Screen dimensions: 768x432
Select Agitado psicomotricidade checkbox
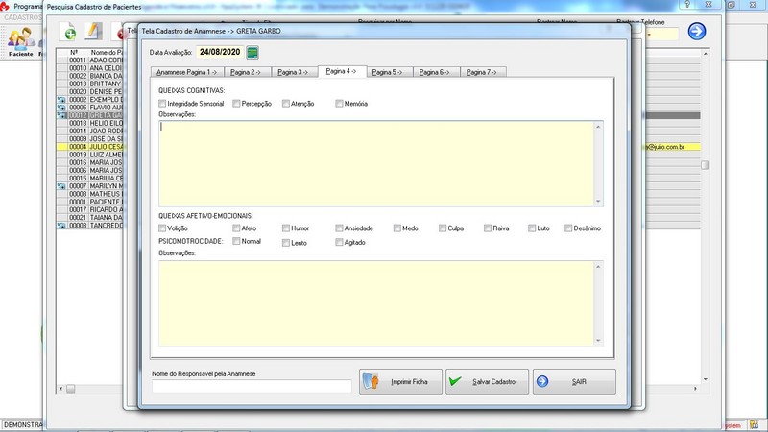pos(339,242)
